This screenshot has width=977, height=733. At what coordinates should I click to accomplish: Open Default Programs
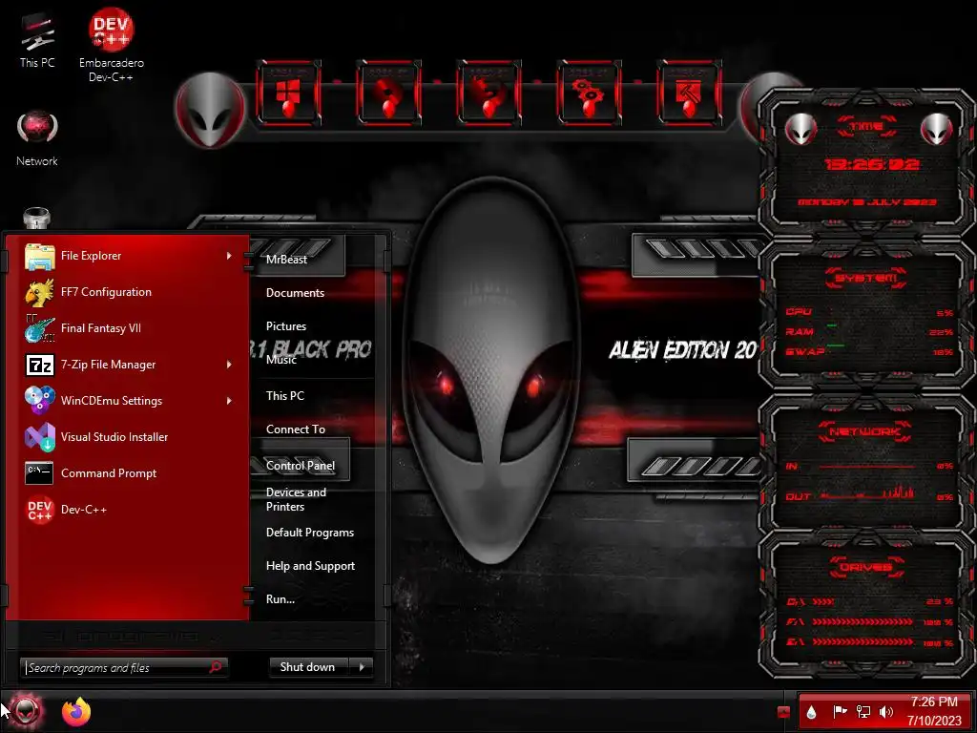pos(310,533)
